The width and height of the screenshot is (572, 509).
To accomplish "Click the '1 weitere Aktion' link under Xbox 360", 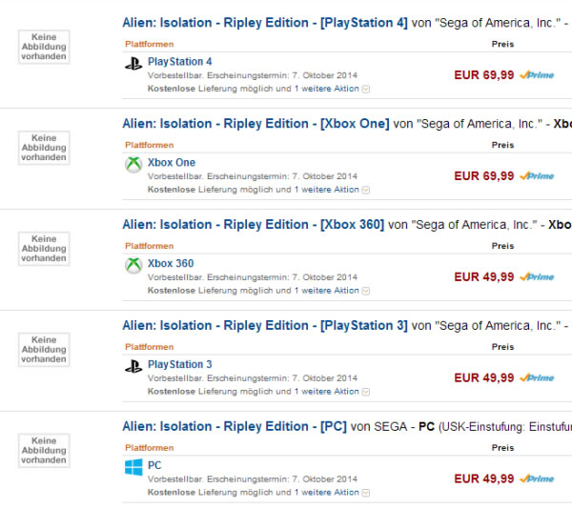I will click(327, 291).
